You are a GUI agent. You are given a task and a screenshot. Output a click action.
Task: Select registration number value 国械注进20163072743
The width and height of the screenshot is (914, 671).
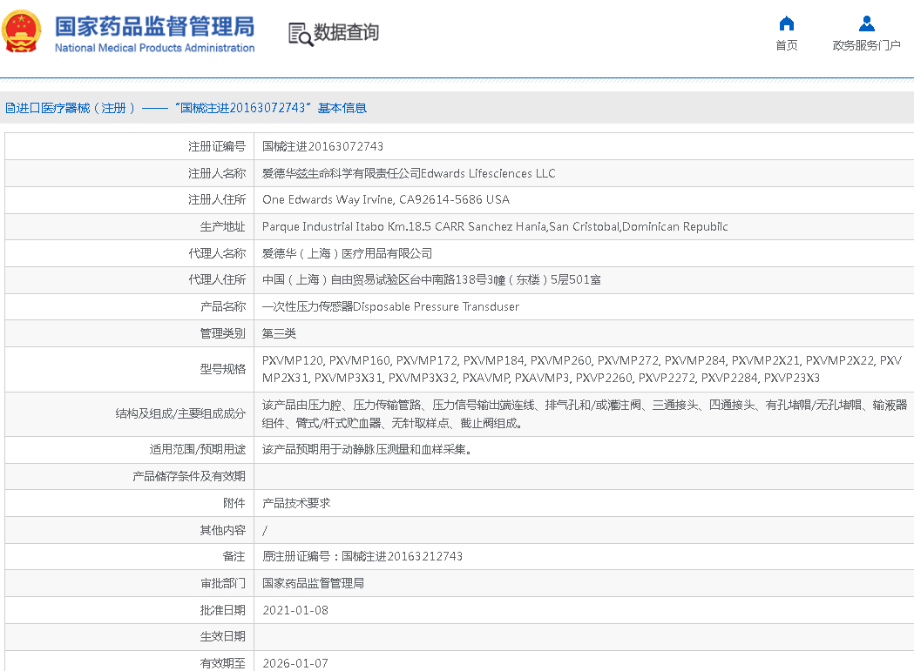(322, 146)
